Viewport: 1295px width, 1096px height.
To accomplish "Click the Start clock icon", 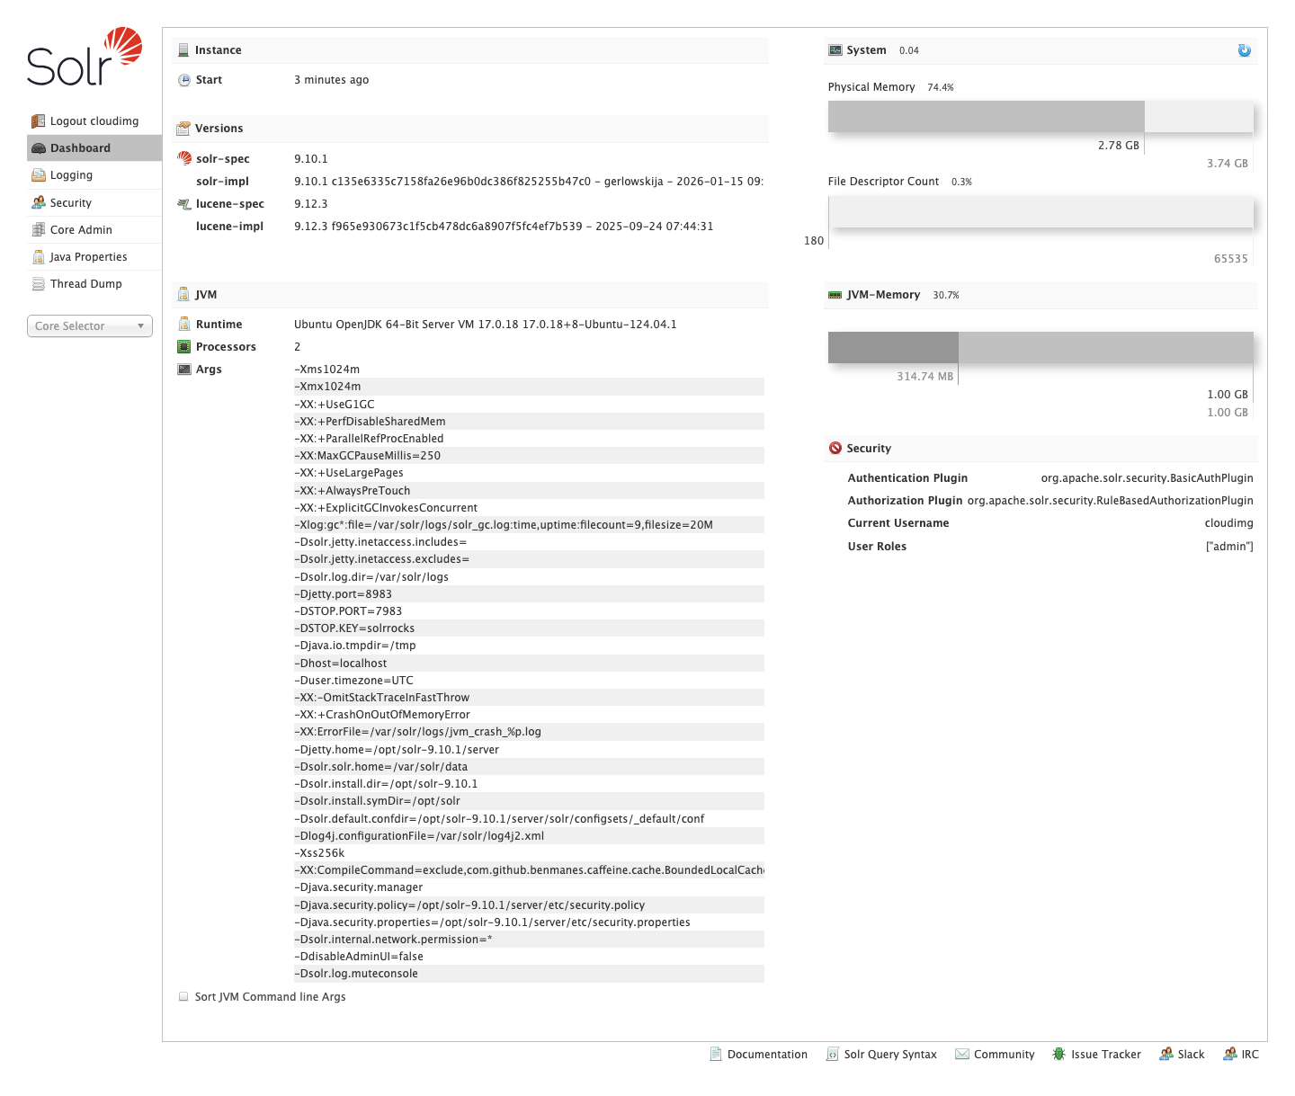I will [184, 80].
